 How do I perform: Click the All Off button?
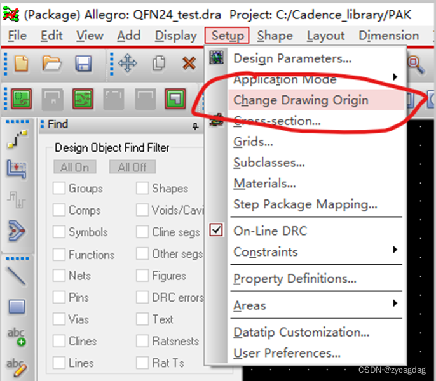click(132, 167)
